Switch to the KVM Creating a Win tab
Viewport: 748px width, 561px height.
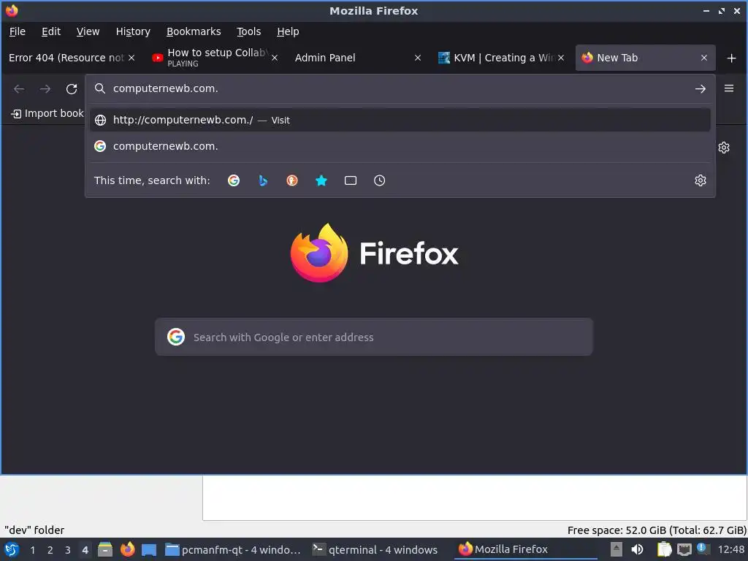[x=496, y=58]
